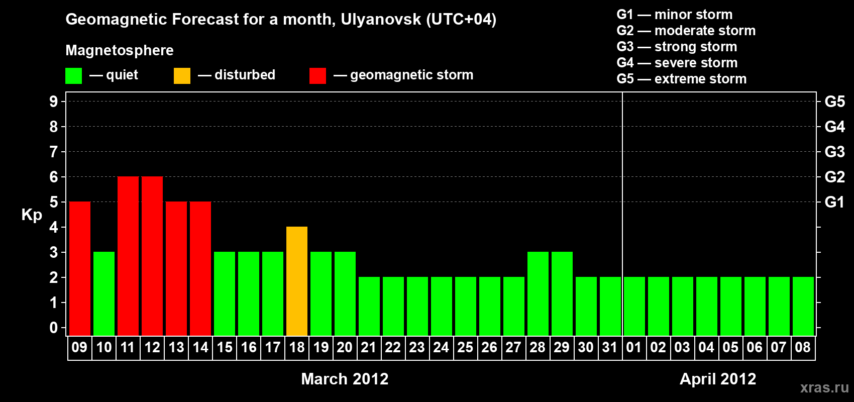854x402 pixels.
Task: Click the 'geomagnetic storm' legend label
Action: 412,75
